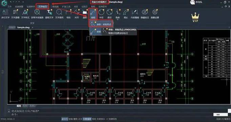231x122 pixels.
Task: Open the 文字查找 text search tool
Action: [x=59, y=14]
